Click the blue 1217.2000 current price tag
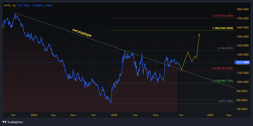Image resolution: width=253 pixels, height=126 pixels. click(243, 62)
